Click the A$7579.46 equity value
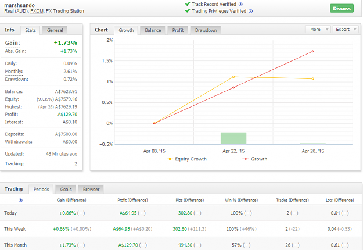 [66, 99]
